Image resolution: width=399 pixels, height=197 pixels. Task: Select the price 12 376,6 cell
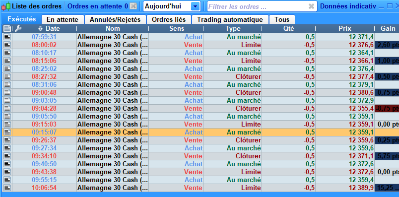[x=345, y=45]
